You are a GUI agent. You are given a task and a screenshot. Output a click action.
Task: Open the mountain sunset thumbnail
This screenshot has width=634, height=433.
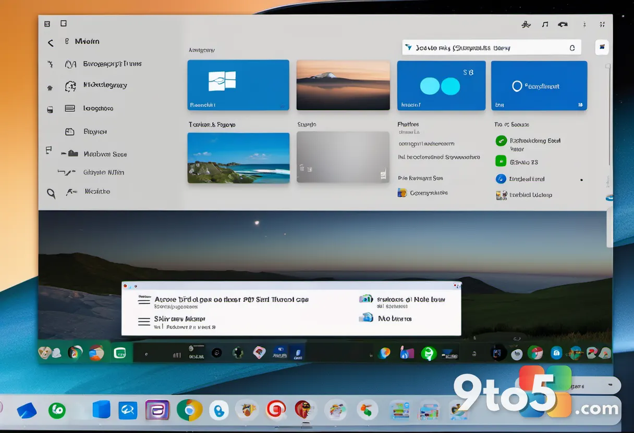pos(343,85)
